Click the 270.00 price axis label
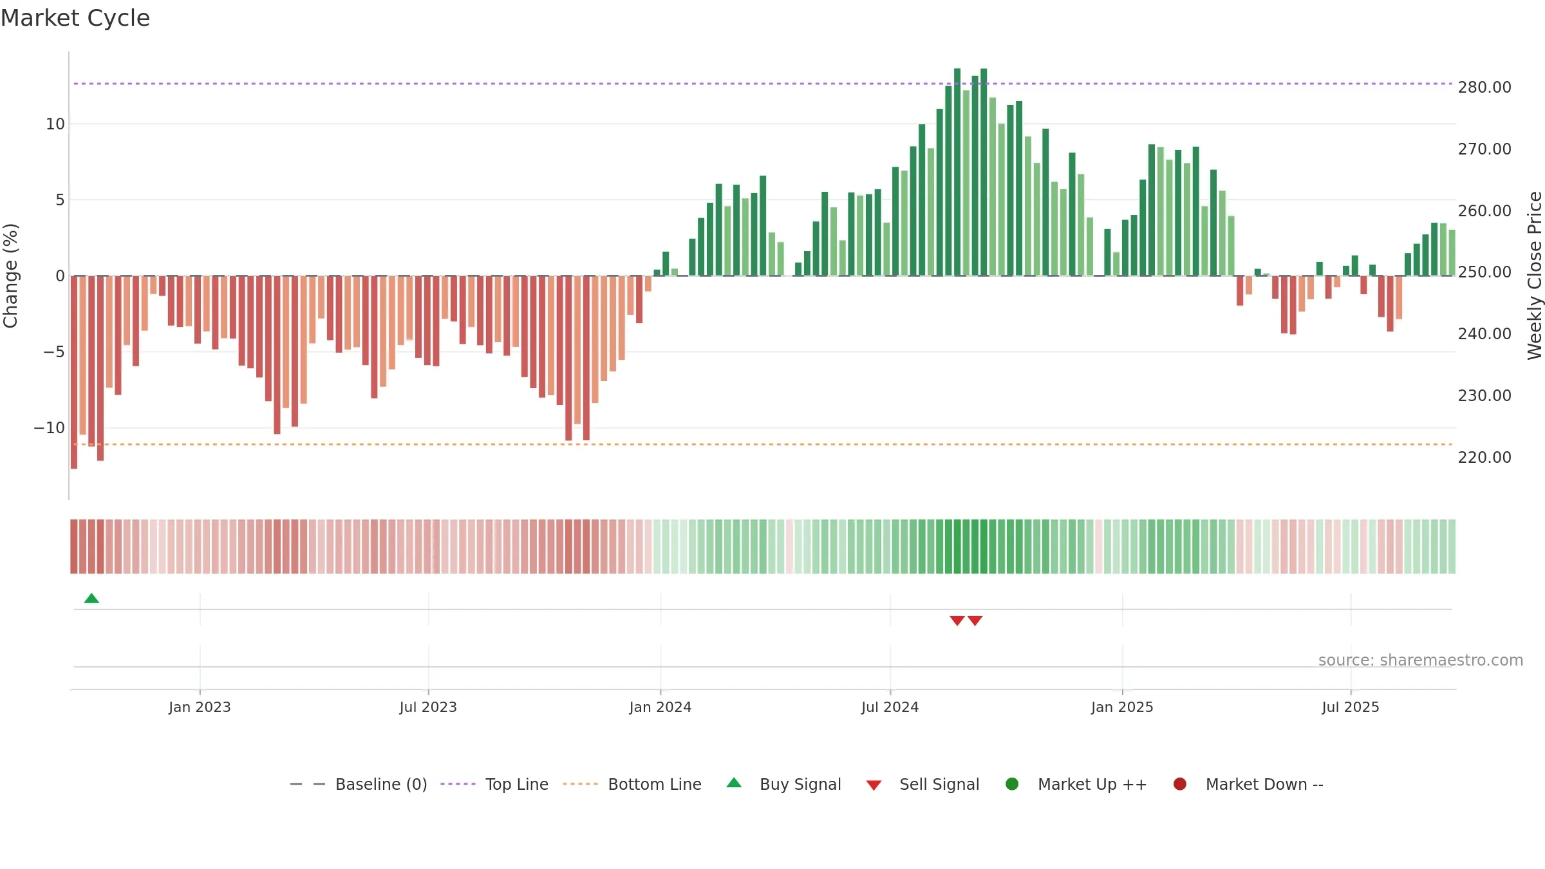The image size is (1545, 869). click(x=1484, y=149)
